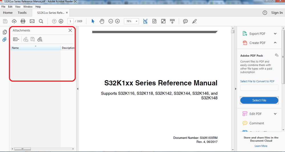Collapse the left navigation pane arrow

point(78,89)
